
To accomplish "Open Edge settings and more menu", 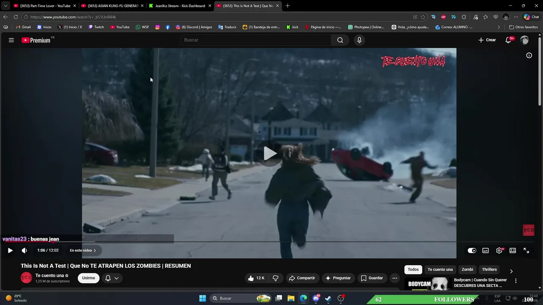I will [x=516, y=17].
